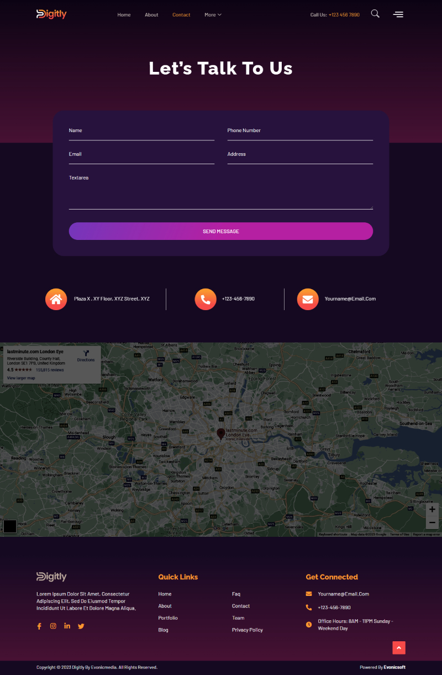The height and width of the screenshot is (675, 442).
Task: Go to the About nav item
Action: 151,15
